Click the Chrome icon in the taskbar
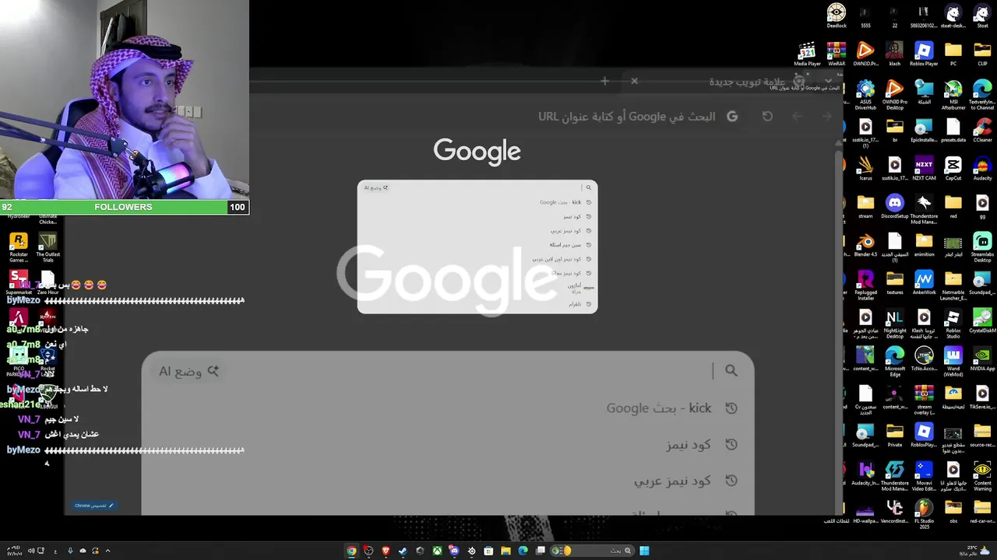 [351, 551]
